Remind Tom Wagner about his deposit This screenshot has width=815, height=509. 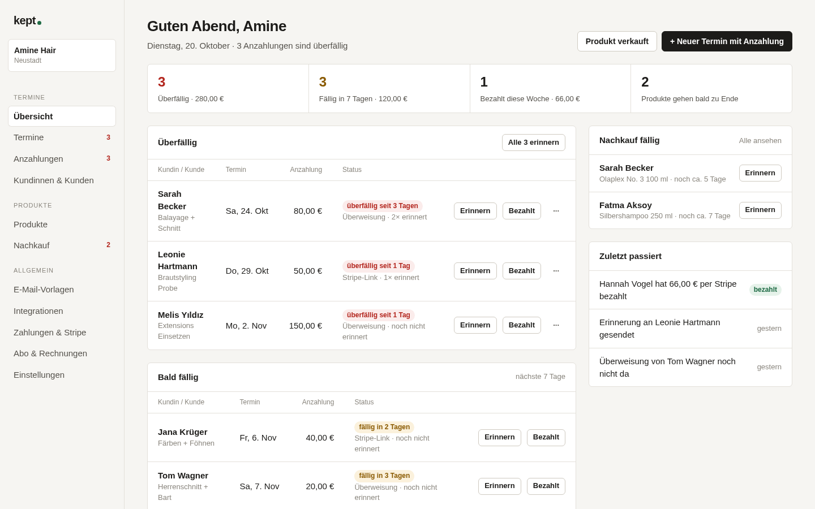click(x=500, y=486)
